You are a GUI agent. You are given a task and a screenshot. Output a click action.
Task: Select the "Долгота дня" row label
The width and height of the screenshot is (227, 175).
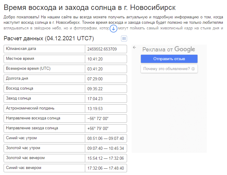17,78
